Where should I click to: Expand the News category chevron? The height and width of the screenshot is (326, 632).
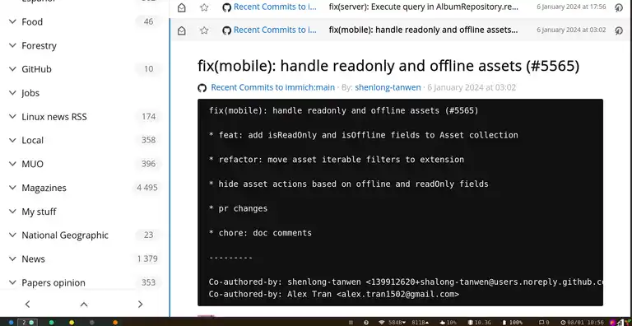click(12, 258)
